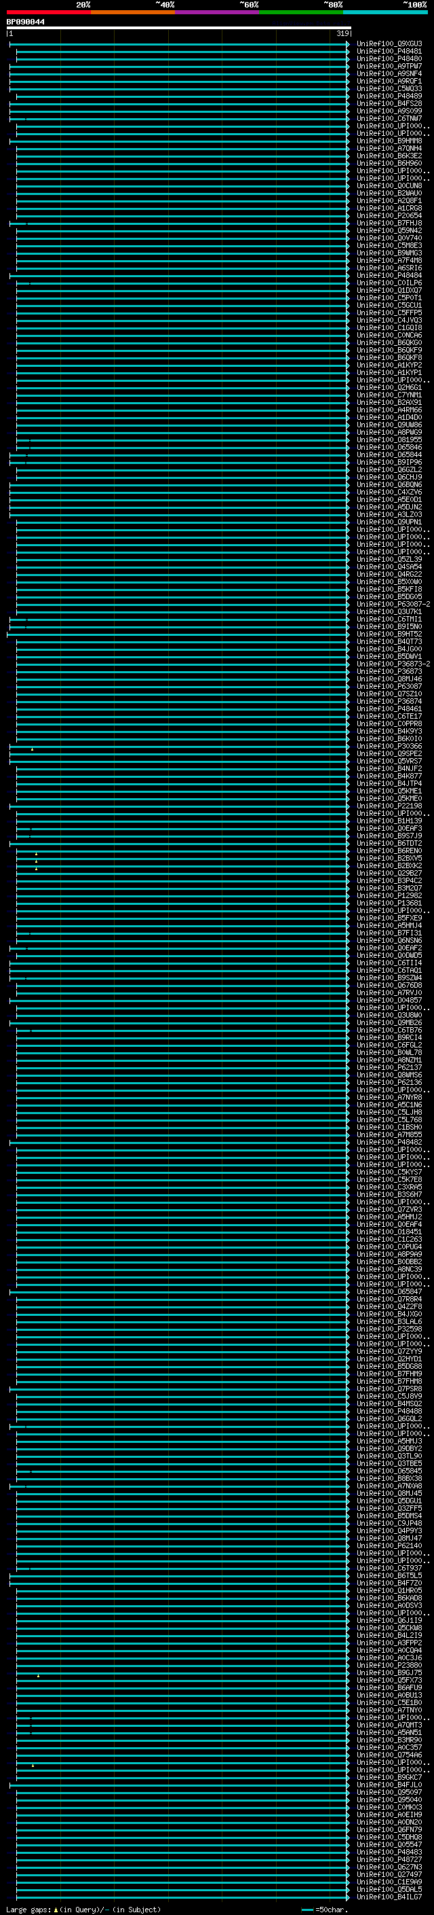Click the purple ~60% identity legend segment
Screen dimensions: 434x1915
tap(216, 12)
